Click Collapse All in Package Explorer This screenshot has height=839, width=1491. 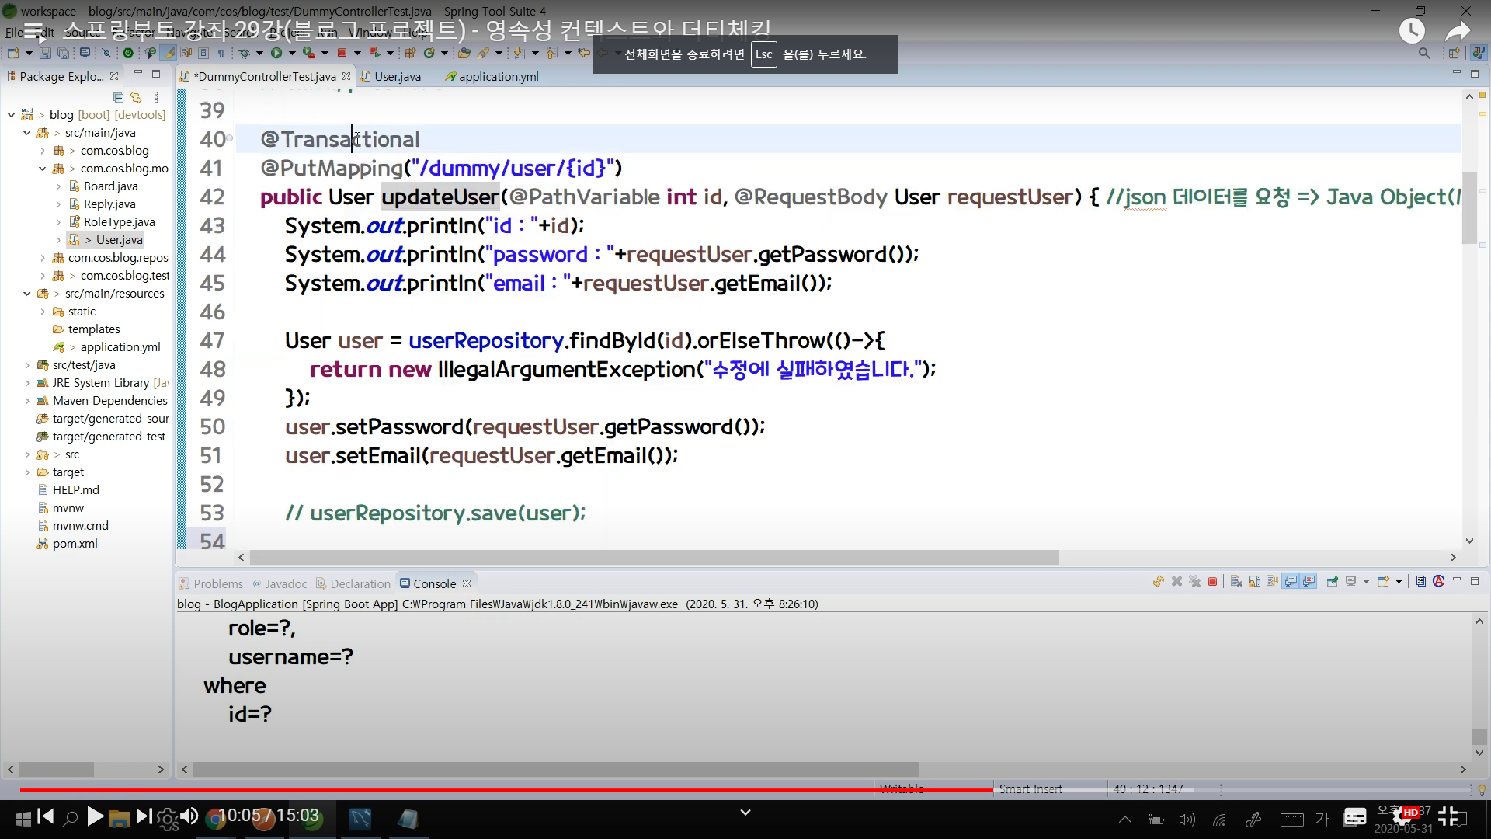click(118, 97)
